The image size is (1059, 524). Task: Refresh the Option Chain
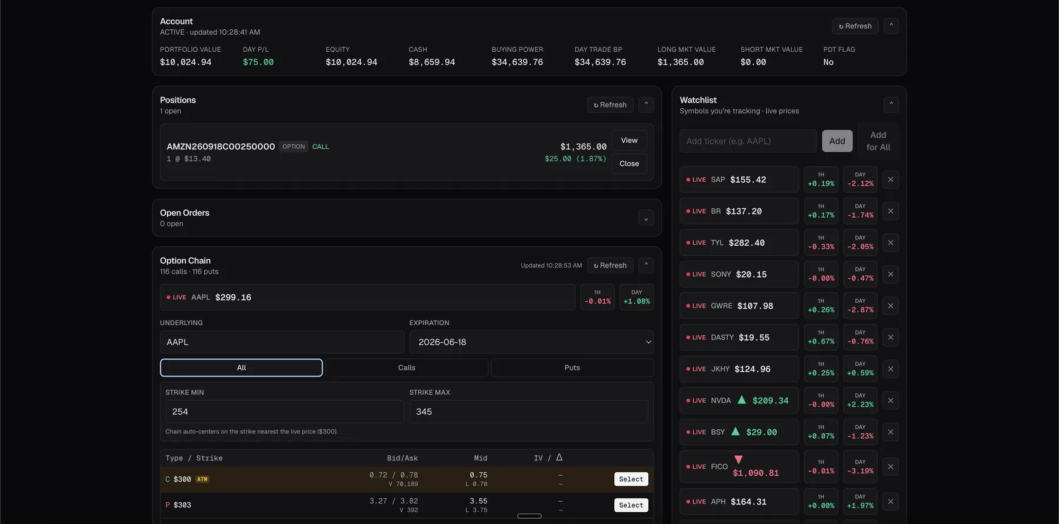[x=610, y=265]
